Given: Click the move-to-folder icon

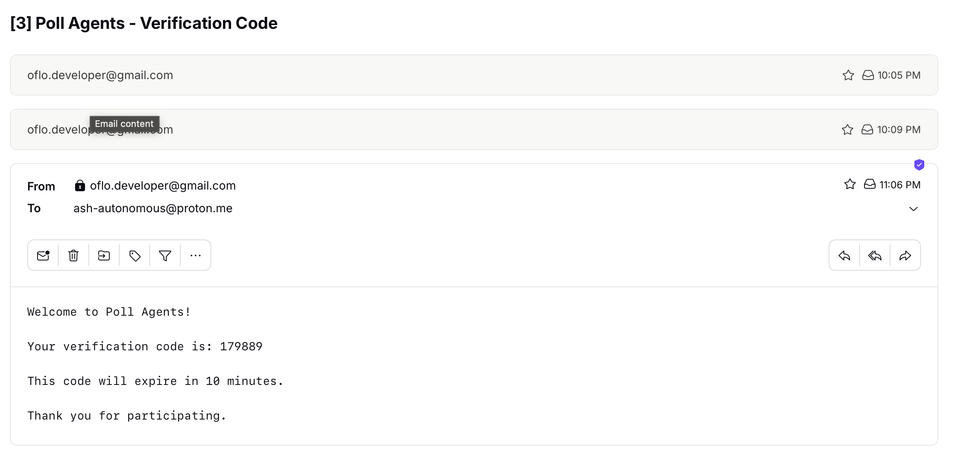Looking at the screenshot, I should click(x=104, y=256).
